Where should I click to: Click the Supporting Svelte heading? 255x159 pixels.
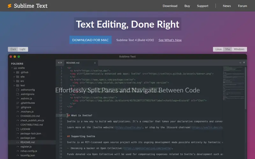click(x=81, y=136)
